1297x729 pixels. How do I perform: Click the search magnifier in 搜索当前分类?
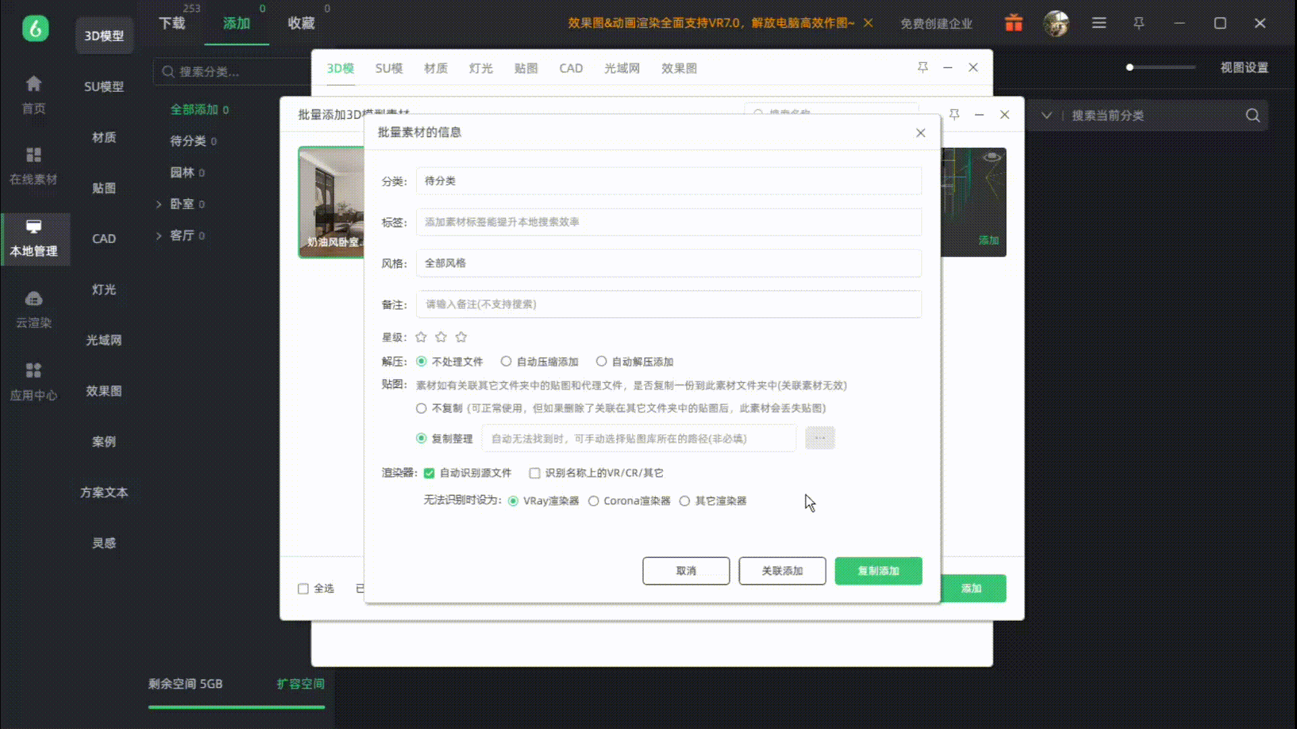[1252, 115]
